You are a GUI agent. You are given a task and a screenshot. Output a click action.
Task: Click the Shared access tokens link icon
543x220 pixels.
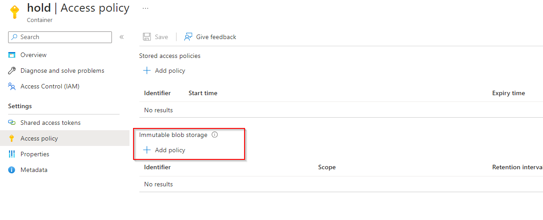coord(12,123)
